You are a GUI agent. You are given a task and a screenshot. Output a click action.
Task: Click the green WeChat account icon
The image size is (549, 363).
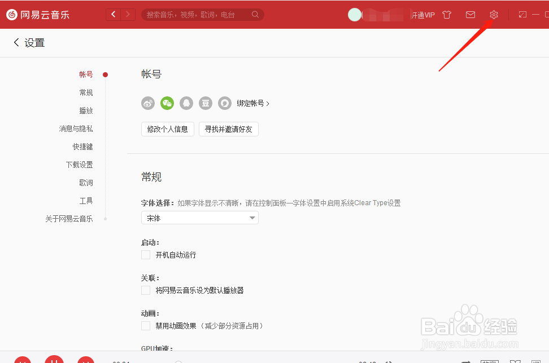[x=167, y=103]
